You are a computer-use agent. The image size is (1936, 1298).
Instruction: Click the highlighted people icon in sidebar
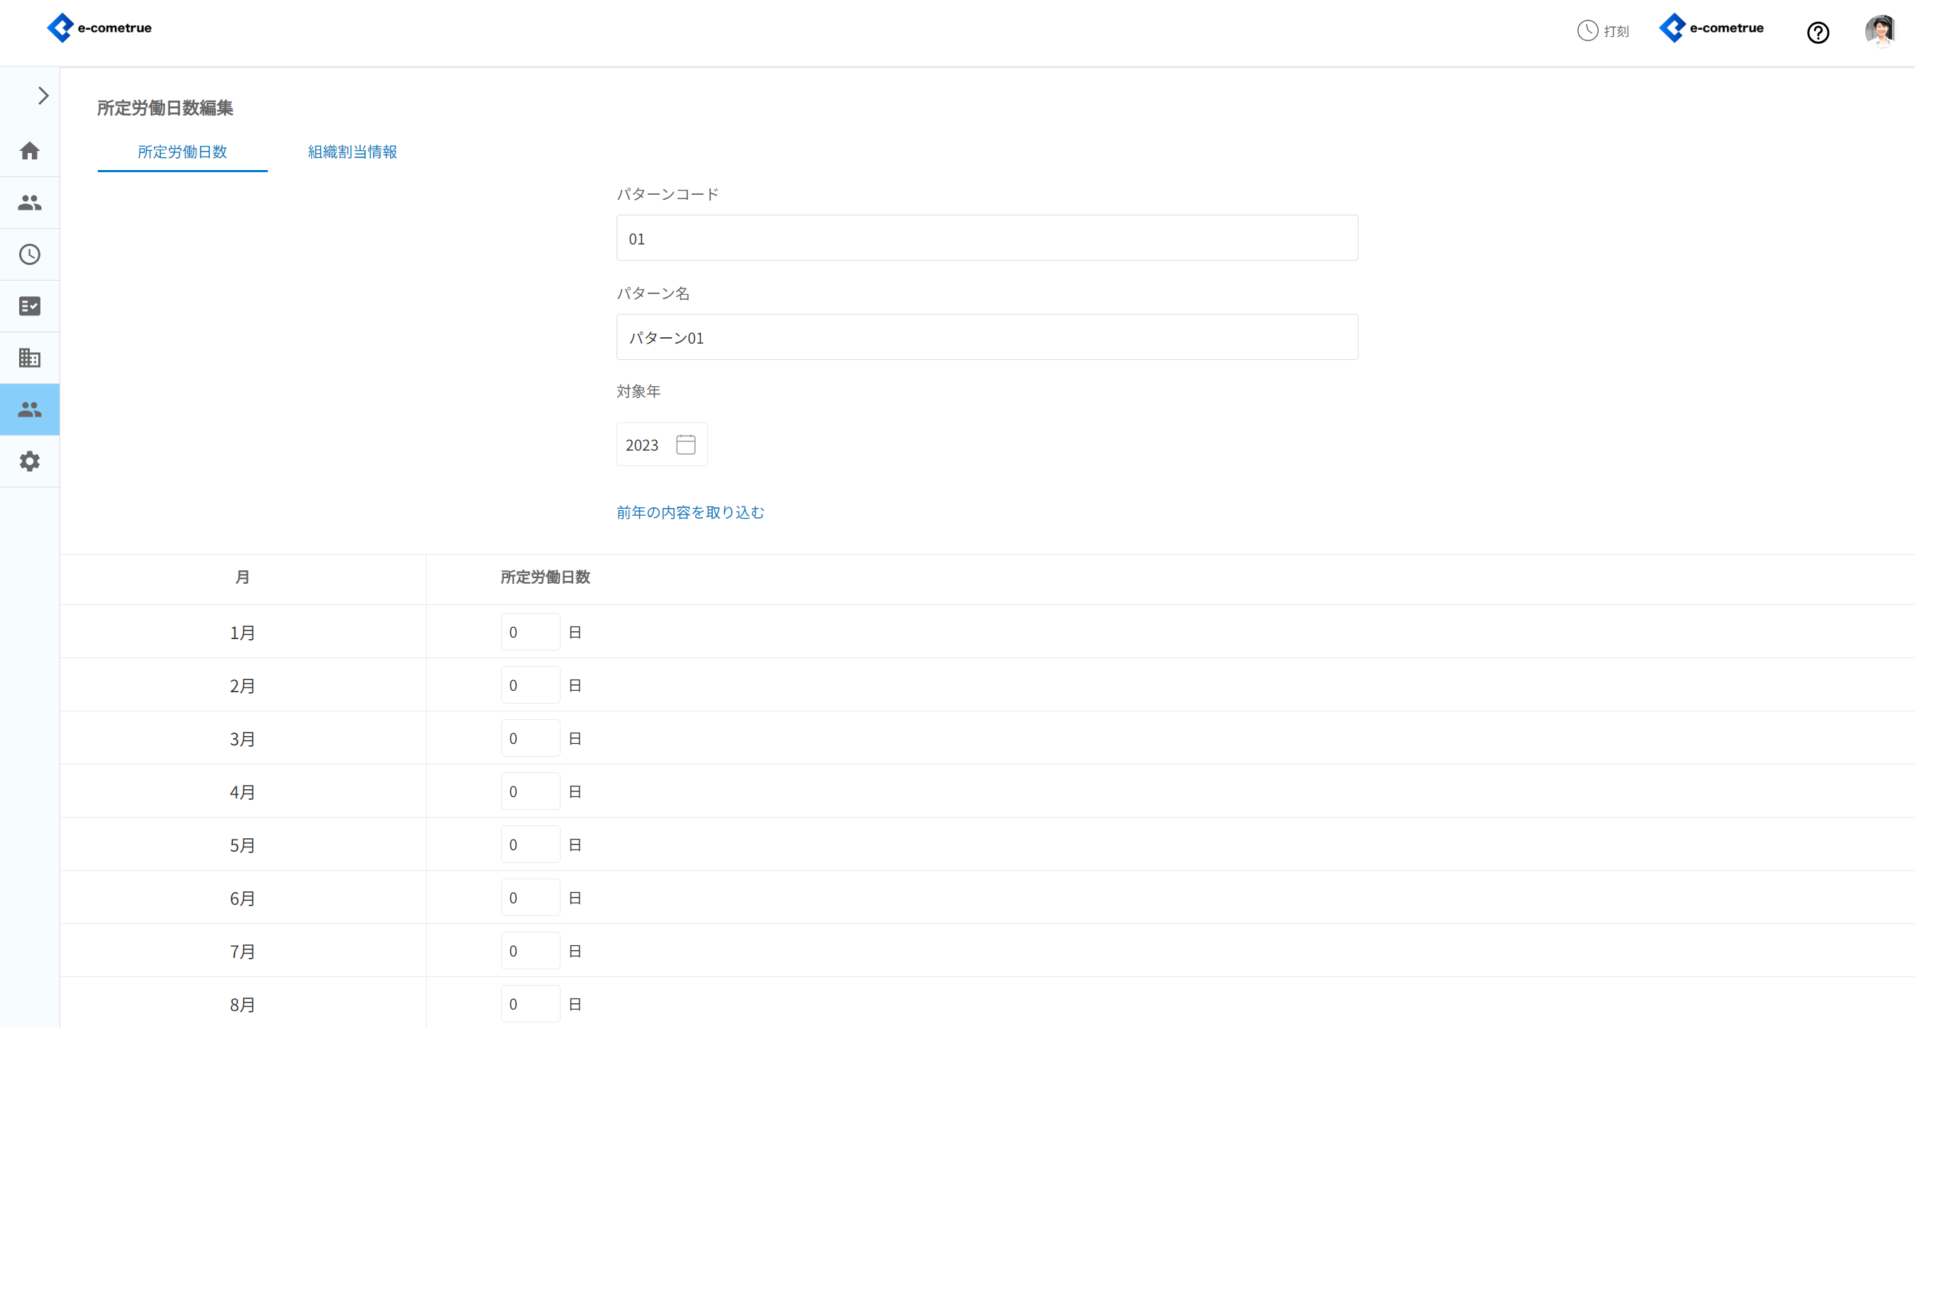point(30,410)
